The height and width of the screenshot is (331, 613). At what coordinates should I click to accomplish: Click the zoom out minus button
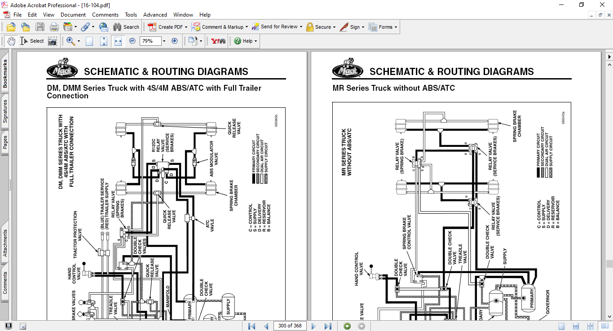click(x=132, y=41)
